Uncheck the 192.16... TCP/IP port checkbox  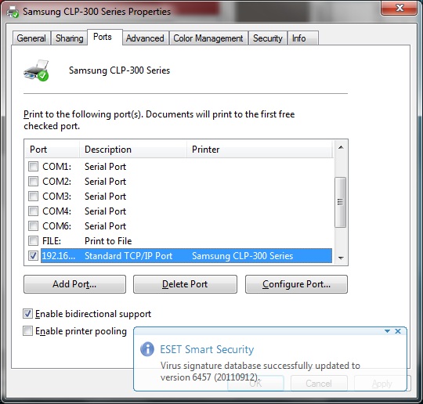[x=33, y=255]
